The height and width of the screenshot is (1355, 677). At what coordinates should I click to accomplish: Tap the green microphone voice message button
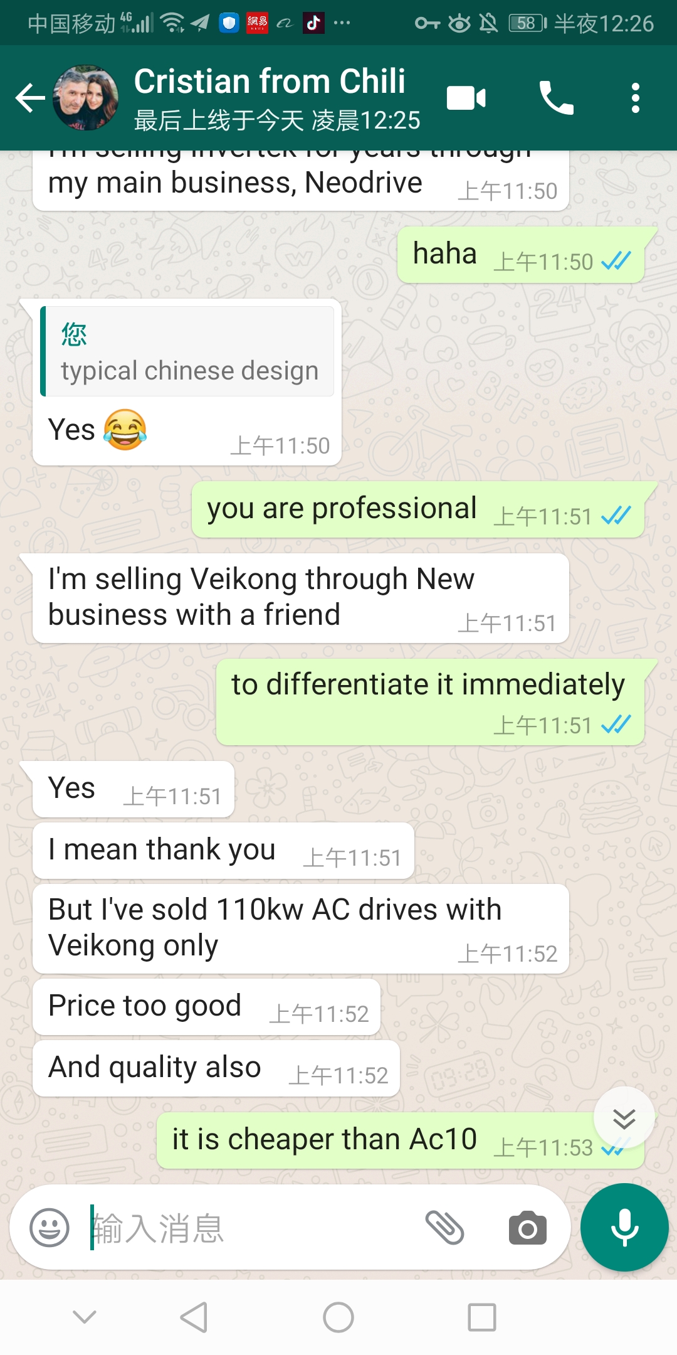[x=624, y=1228]
